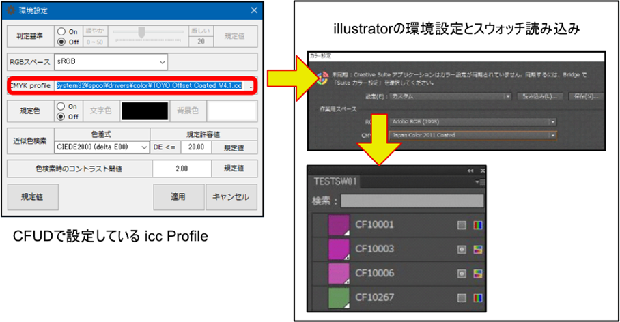The width and height of the screenshot is (620, 322).
Task: Open the RGBスペース sRGB dropdown
Action: tap(112, 62)
